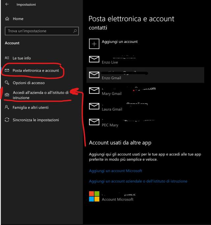Screen dimensions: 211x225
Task: Click the PEC Mary envelope icon
Action: coord(94,122)
